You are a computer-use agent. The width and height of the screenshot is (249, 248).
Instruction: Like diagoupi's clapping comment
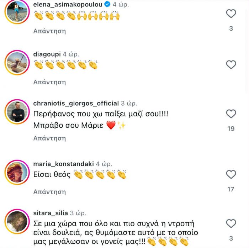[x=231, y=65]
